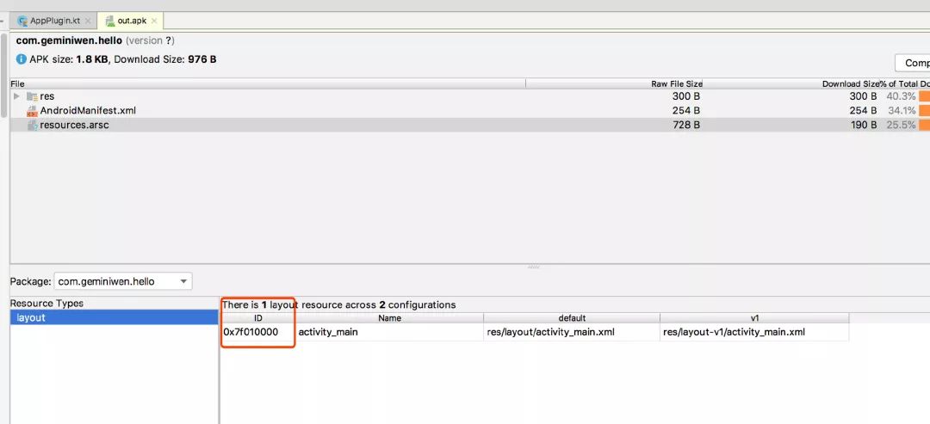The width and height of the screenshot is (930, 424).
Task: Click the res folder icon
Action: coord(32,96)
